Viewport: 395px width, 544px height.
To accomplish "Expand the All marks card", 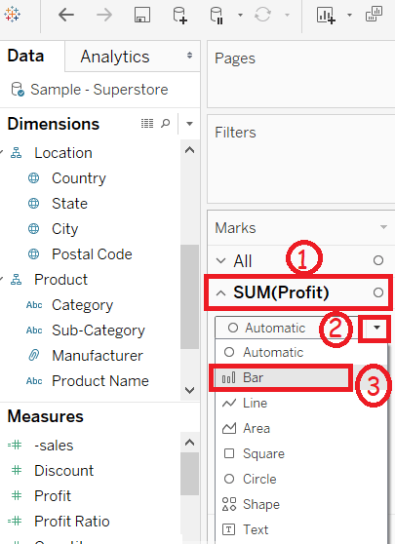I will click(220, 260).
